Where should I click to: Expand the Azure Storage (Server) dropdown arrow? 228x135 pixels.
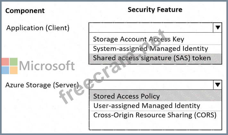point(217,85)
